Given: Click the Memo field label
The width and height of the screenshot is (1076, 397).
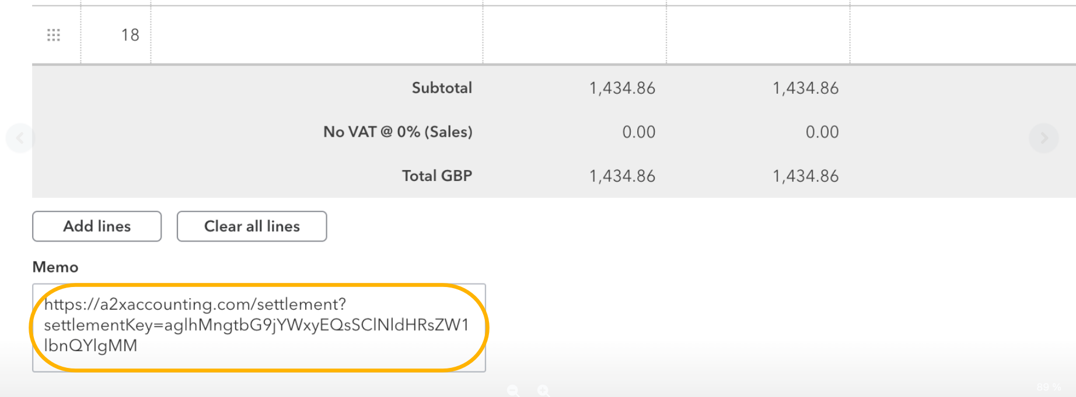Looking at the screenshot, I should pyautogui.click(x=55, y=267).
